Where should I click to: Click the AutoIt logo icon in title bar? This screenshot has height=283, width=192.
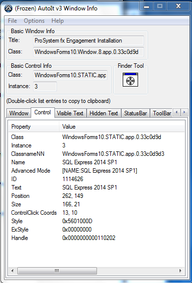(x=8, y=8)
